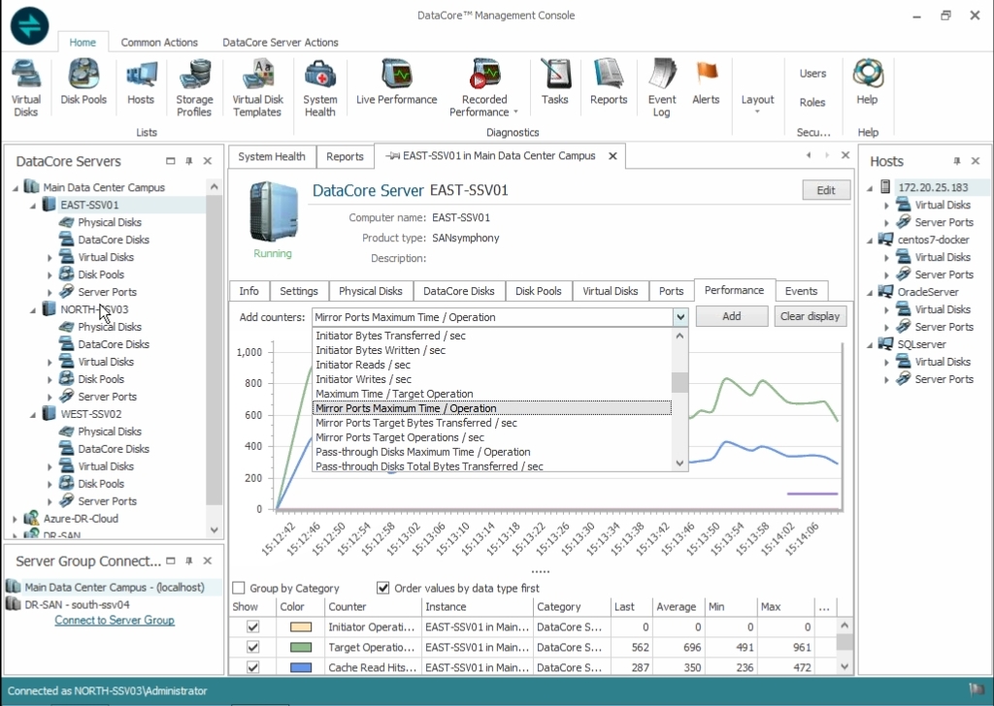This screenshot has width=994, height=706.
Task: Launch Live Performance from the ribbon
Action: pyautogui.click(x=397, y=81)
